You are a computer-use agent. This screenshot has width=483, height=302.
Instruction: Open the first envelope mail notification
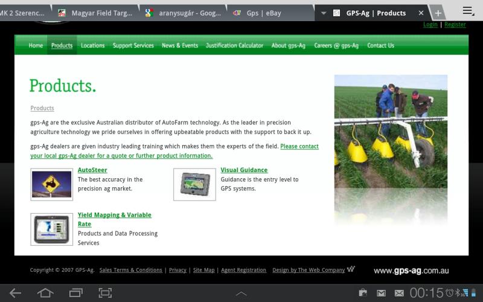coord(381,293)
